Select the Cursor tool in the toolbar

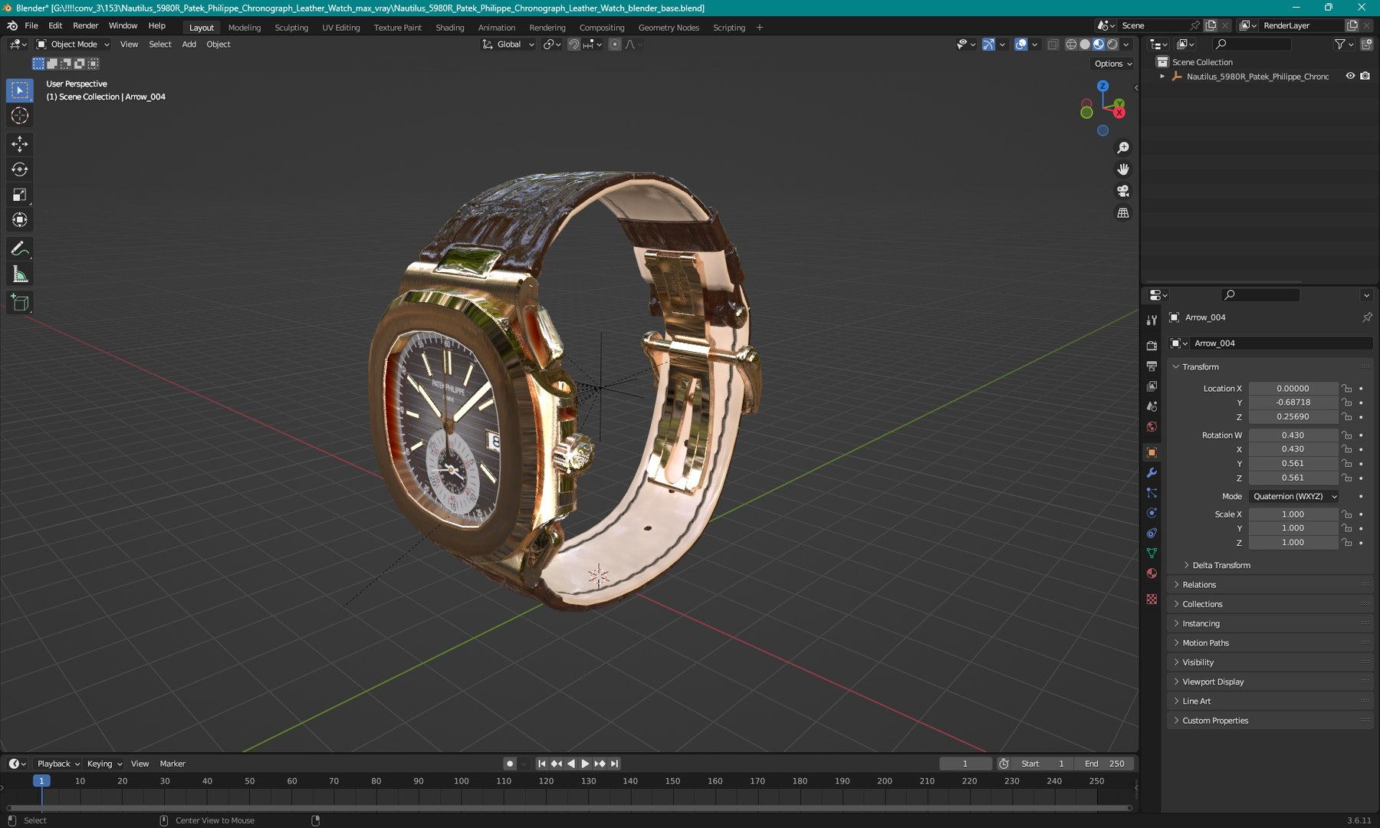[20, 116]
